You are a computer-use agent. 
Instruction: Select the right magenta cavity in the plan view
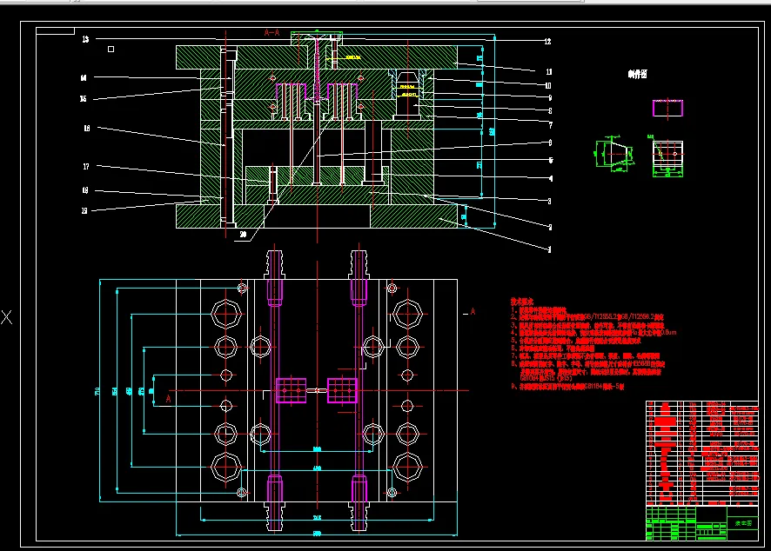pyautogui.click(x=342, y=390)
